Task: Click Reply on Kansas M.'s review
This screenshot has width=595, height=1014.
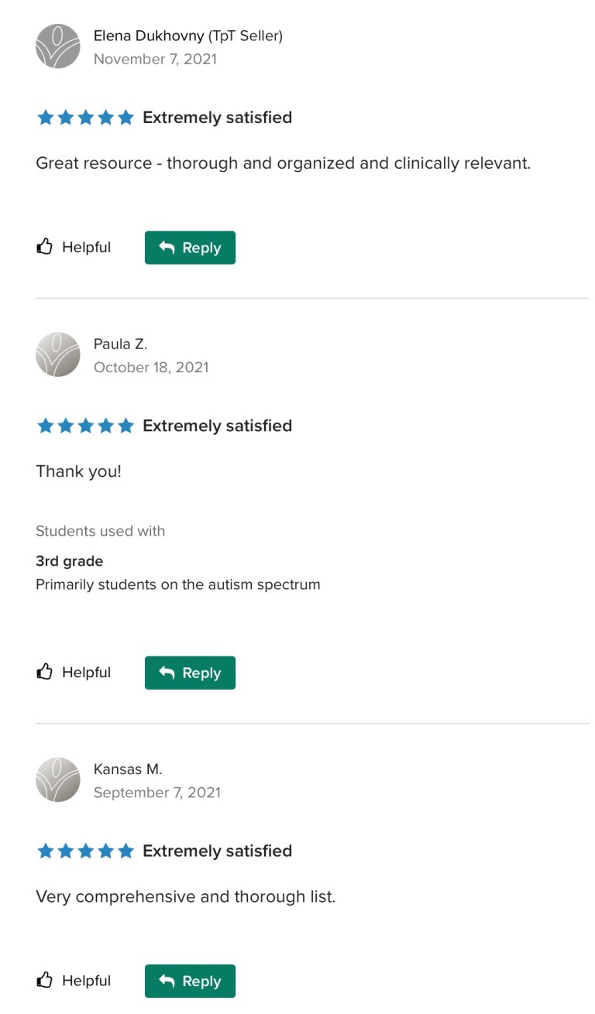Action: (x=190, y=981)
